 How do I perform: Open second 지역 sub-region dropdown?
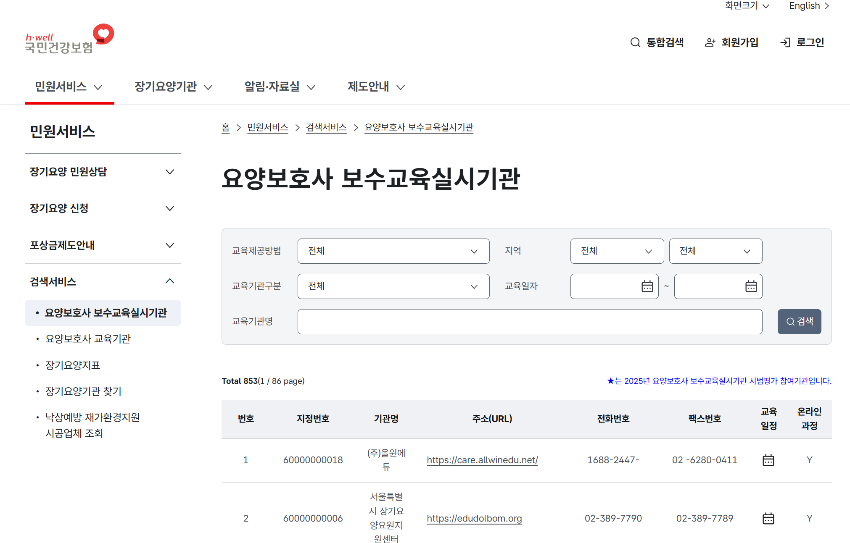[x=715, y=251]
